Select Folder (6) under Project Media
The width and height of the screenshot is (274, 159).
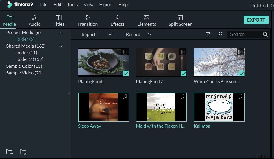25,39
